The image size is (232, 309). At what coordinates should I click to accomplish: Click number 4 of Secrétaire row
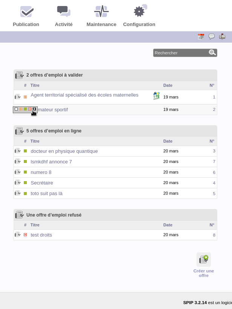(214, 183)
